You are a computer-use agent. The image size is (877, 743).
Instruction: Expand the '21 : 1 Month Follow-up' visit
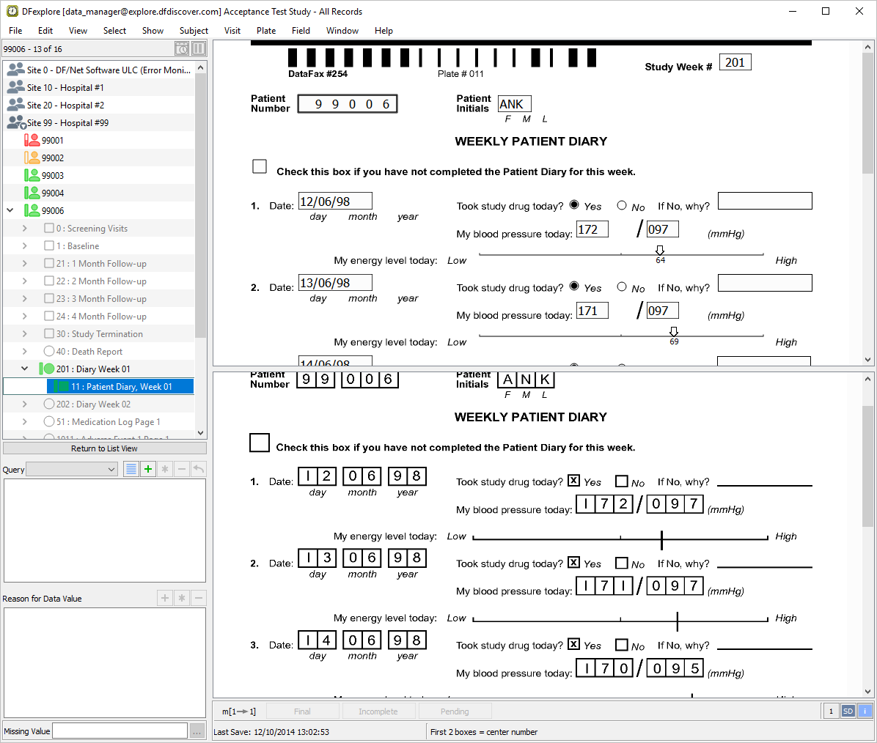25,264
